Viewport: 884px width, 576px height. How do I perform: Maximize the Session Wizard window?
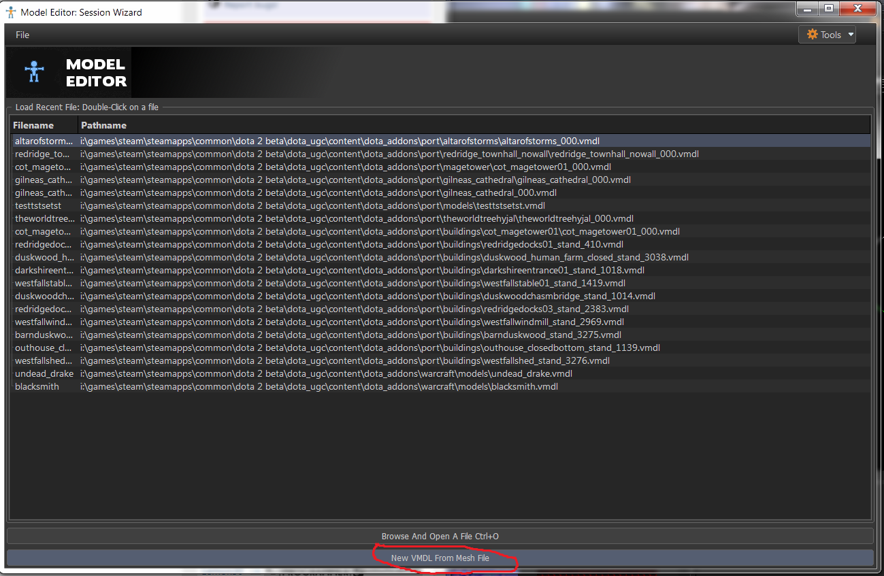[x=828, y=9]
